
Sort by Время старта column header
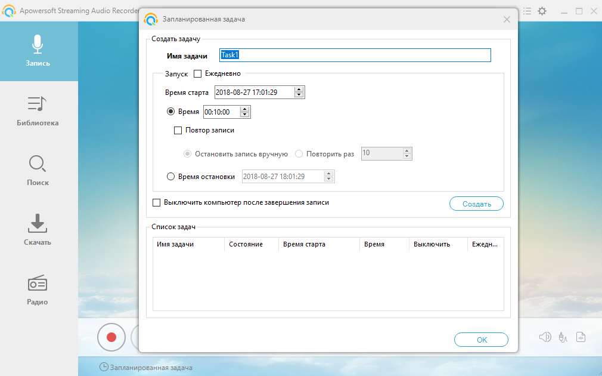click(x=319, y=245)
